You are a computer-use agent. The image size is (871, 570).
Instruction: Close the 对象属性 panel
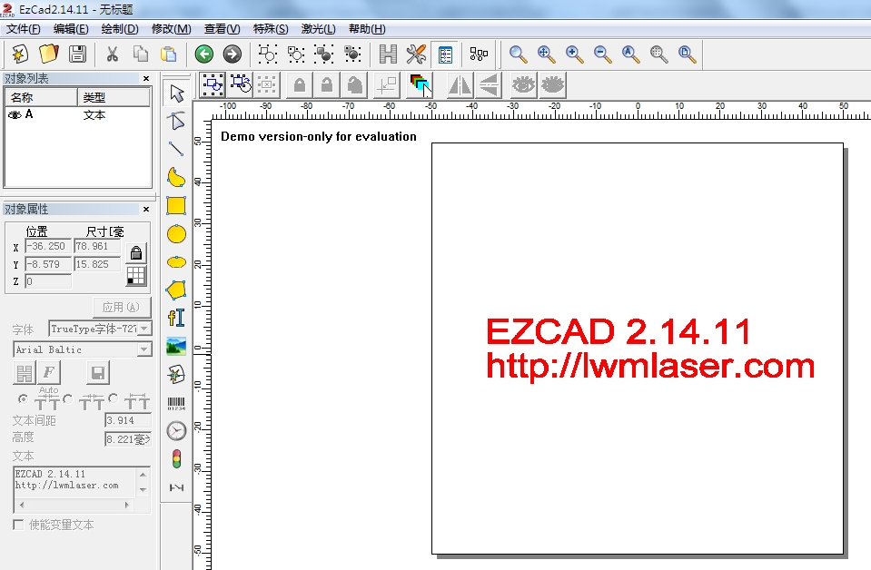(146, 210)
